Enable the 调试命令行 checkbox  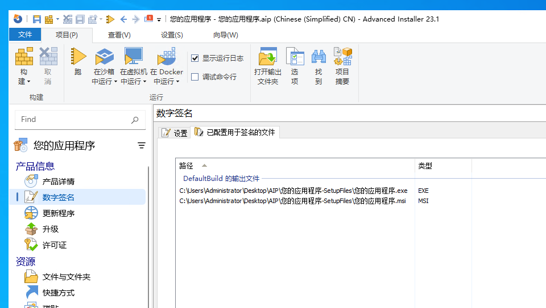(195, 77)
